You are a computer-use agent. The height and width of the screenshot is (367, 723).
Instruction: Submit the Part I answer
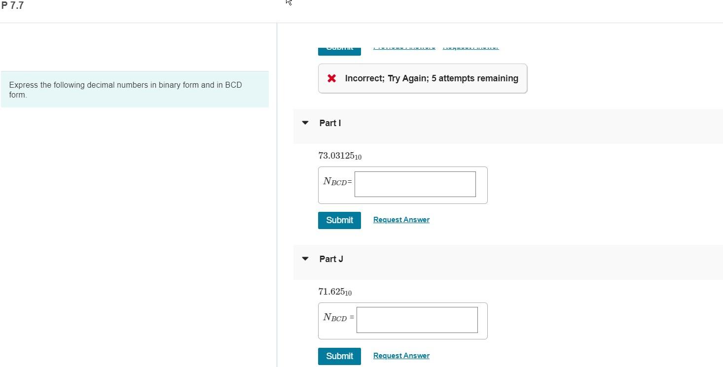[x=339, y=220]
